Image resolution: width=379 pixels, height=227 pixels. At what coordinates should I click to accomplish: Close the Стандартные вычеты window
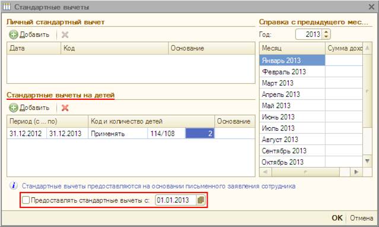[x=371, y=7]
